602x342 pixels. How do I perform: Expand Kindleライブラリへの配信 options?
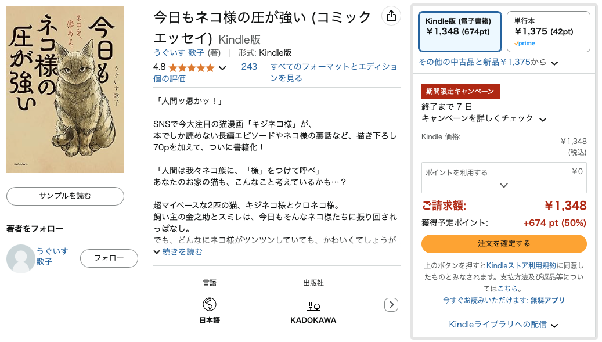(x=503, y=325)
